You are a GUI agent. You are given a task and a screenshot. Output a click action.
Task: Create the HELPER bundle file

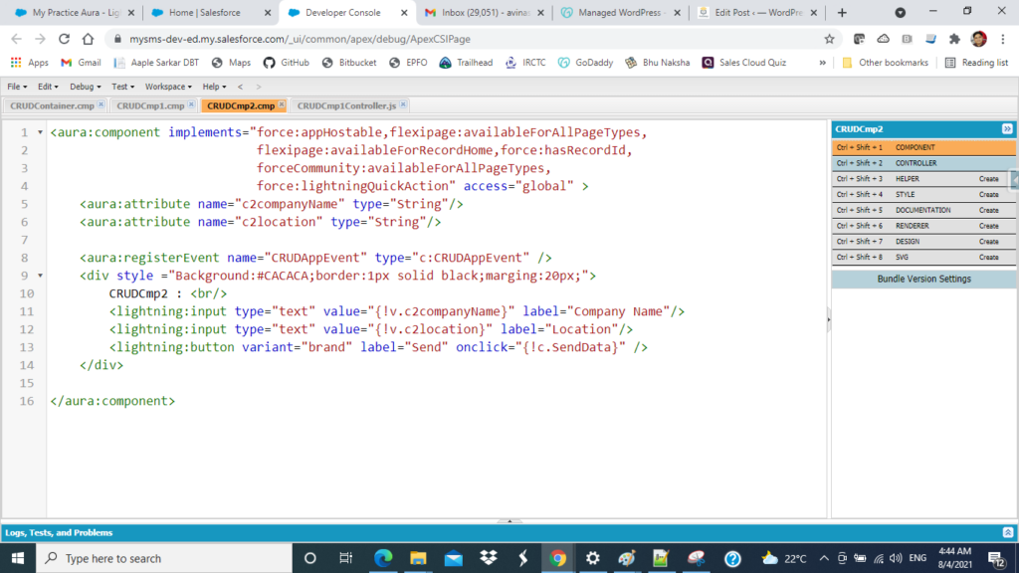pos(988,179)
